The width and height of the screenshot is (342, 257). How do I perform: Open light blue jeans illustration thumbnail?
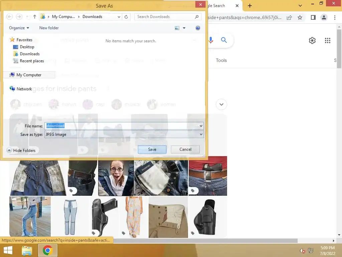tap(70, 217)
